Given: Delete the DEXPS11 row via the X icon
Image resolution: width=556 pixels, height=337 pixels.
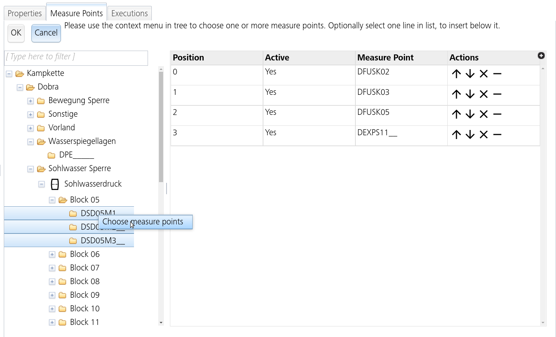Looking at the screenshot, I should click(483, 134).
